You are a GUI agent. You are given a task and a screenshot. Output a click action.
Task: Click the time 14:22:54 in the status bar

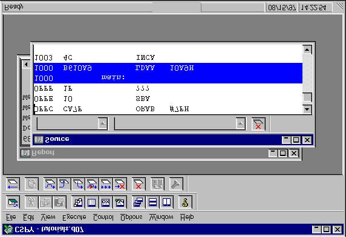point(314,8)
